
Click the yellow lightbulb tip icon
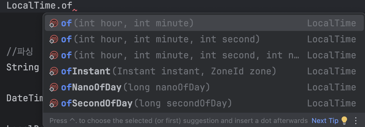[344, 120]
